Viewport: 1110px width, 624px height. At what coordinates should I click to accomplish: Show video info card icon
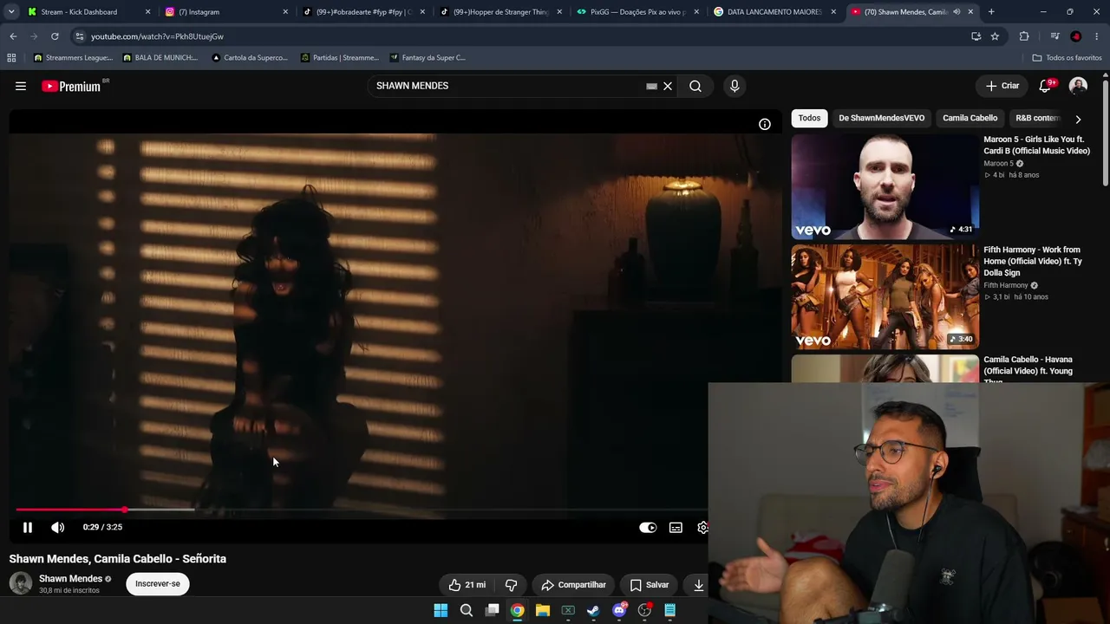pyautogui.click(x=765, y=124)
